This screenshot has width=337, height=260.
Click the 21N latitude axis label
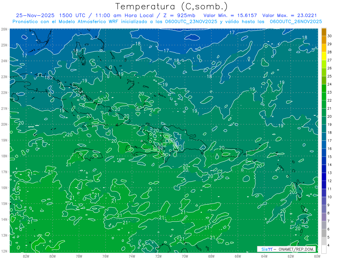tap(4, 108)
